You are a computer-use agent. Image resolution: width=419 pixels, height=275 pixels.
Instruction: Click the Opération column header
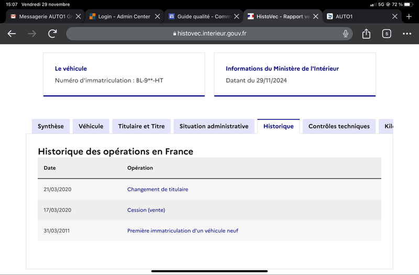[140, 168]
